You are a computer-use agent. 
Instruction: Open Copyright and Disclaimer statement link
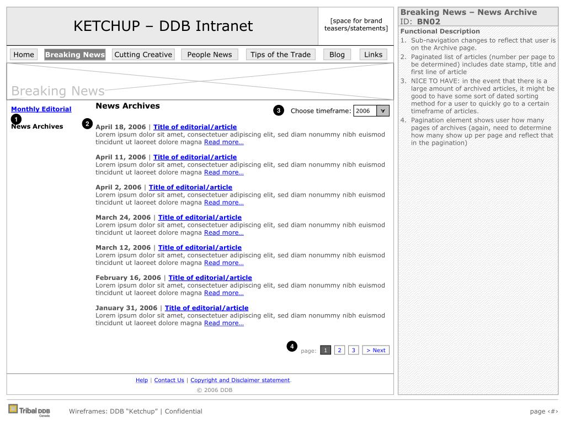coord(240,380)
